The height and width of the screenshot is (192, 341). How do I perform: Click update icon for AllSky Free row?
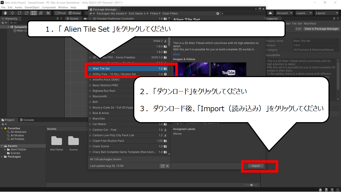pos(165,74)
